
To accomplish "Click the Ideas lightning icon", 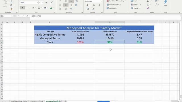I will coord(166,3).
